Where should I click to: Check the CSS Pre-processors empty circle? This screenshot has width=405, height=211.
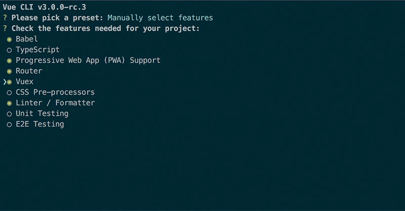tap(9, 92)
